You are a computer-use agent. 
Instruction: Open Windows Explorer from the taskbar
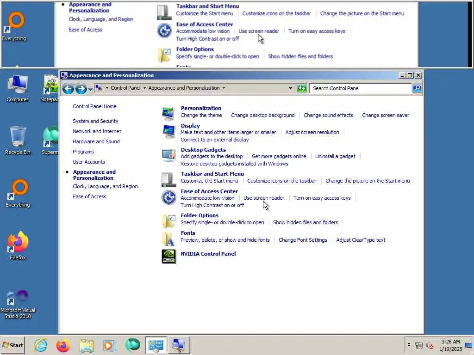coord(87,345)
